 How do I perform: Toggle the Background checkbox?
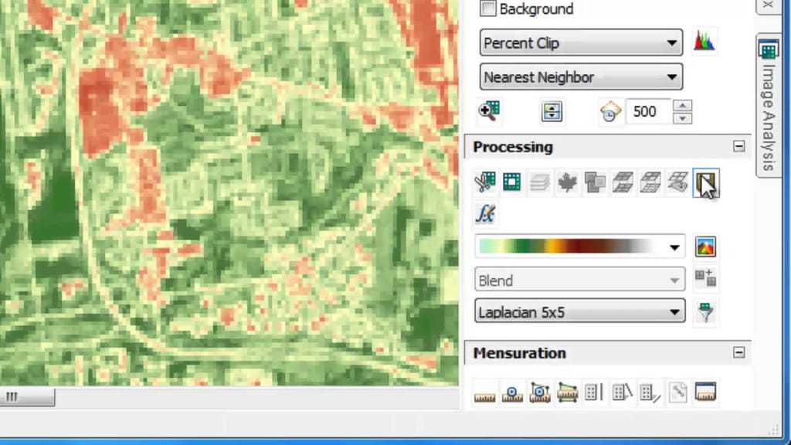tap(487, 8)
